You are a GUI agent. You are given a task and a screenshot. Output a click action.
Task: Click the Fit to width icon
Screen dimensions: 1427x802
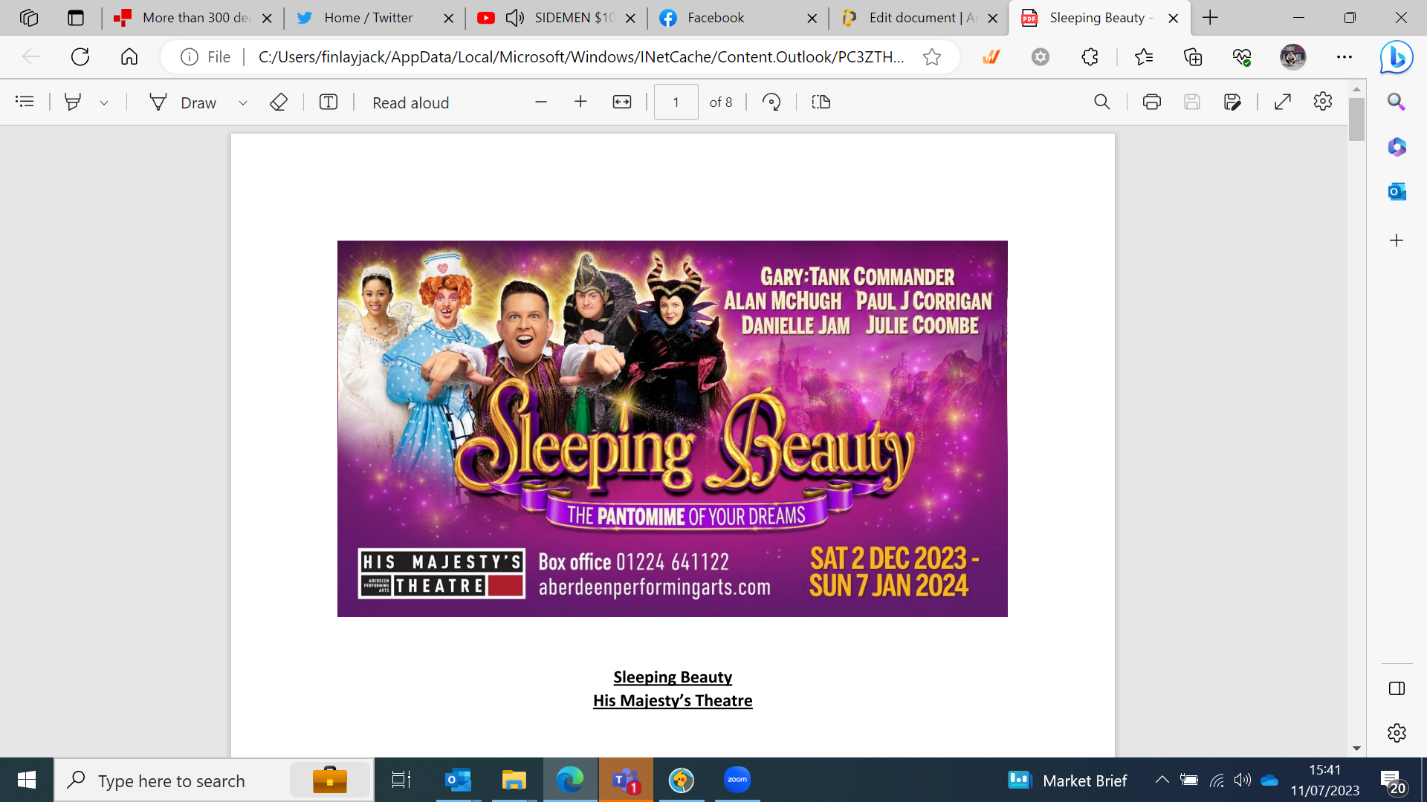click(622, 102)
